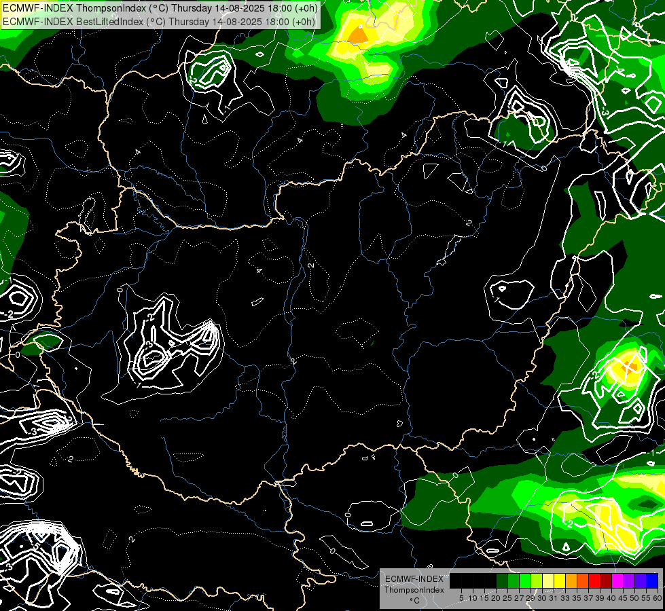665x611 pixels.
Task: Click the legend scale value 31
Action: tap(554, 598)
